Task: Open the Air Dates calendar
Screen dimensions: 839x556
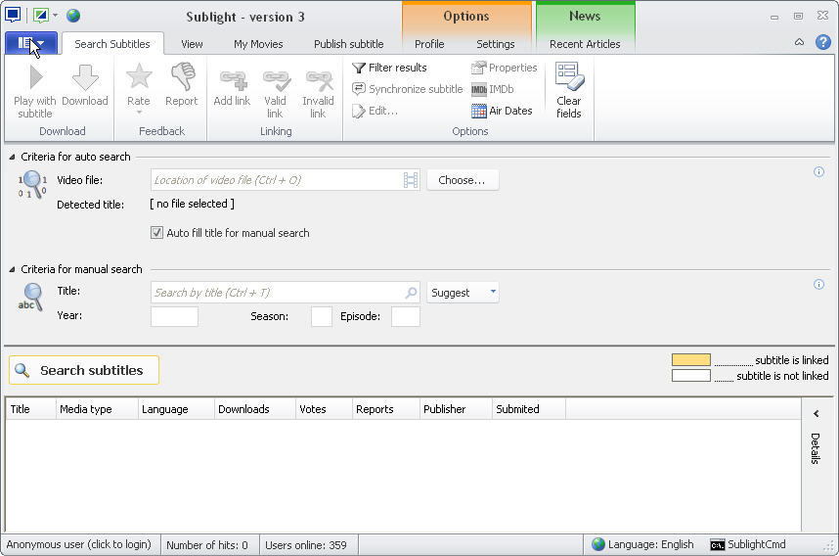Action: 502,111
